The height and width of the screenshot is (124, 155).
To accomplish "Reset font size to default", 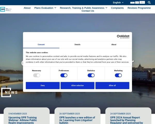I will click(137, 3).
